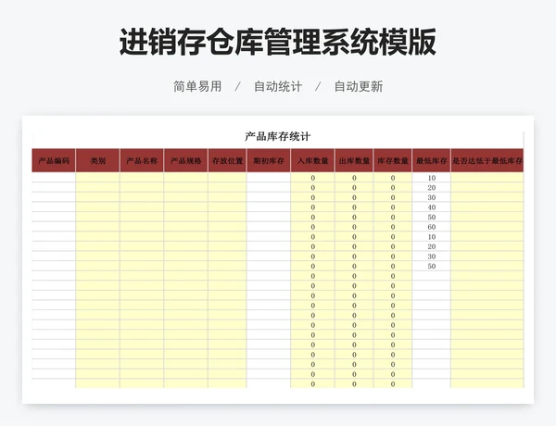Screen dimensions: 556x426
Task: Select the 出库数量 column header
Action: pyautogui.click(x=354, y=160)
